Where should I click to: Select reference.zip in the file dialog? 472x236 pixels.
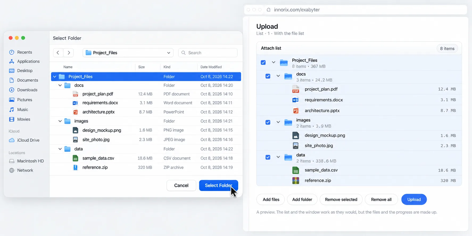coord(146,167)
